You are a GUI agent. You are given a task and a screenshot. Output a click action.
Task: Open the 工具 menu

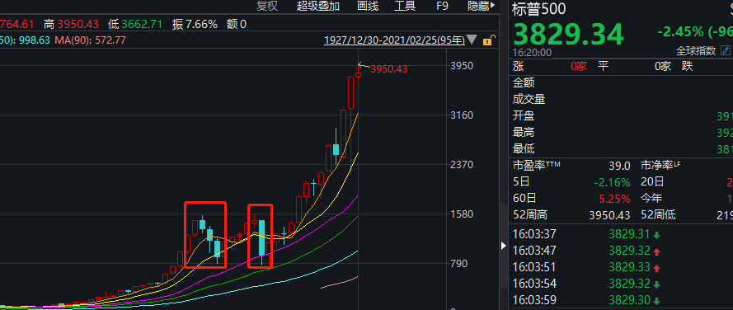405,6
